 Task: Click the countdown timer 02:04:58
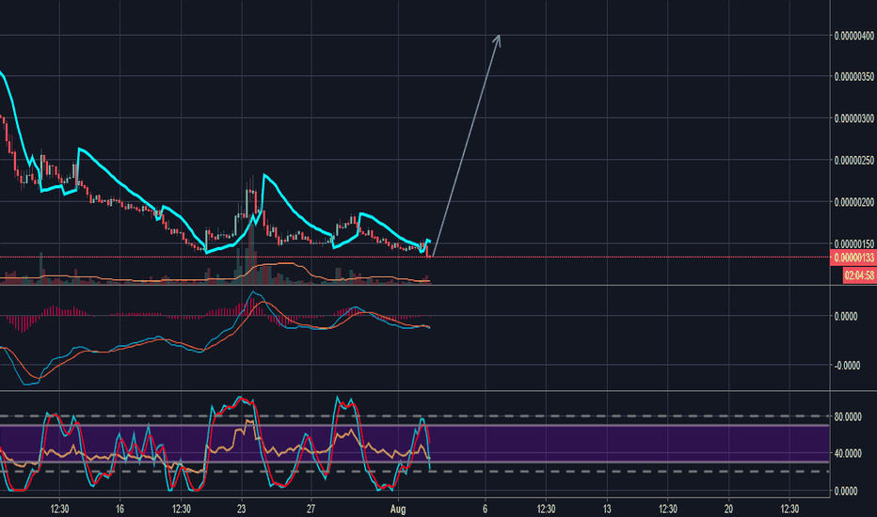coord(859,275)
